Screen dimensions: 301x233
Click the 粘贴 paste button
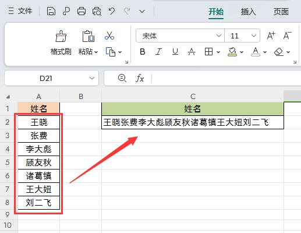88,43
